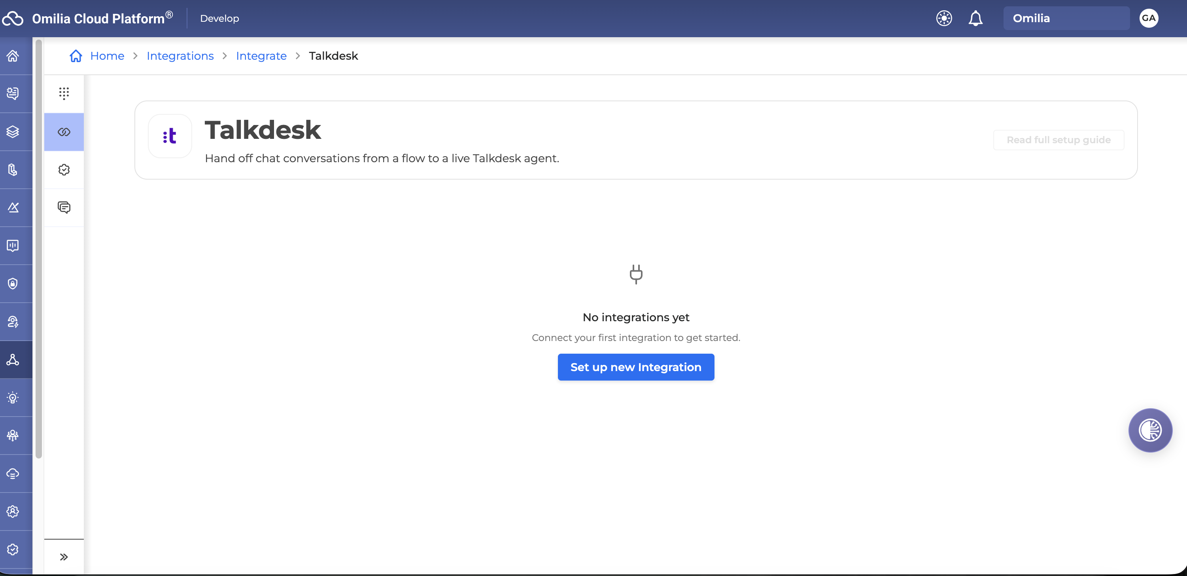Go to Home breadcrumb link
The height and width of the screenshot is (576, 1187).
tap(108, 56)
